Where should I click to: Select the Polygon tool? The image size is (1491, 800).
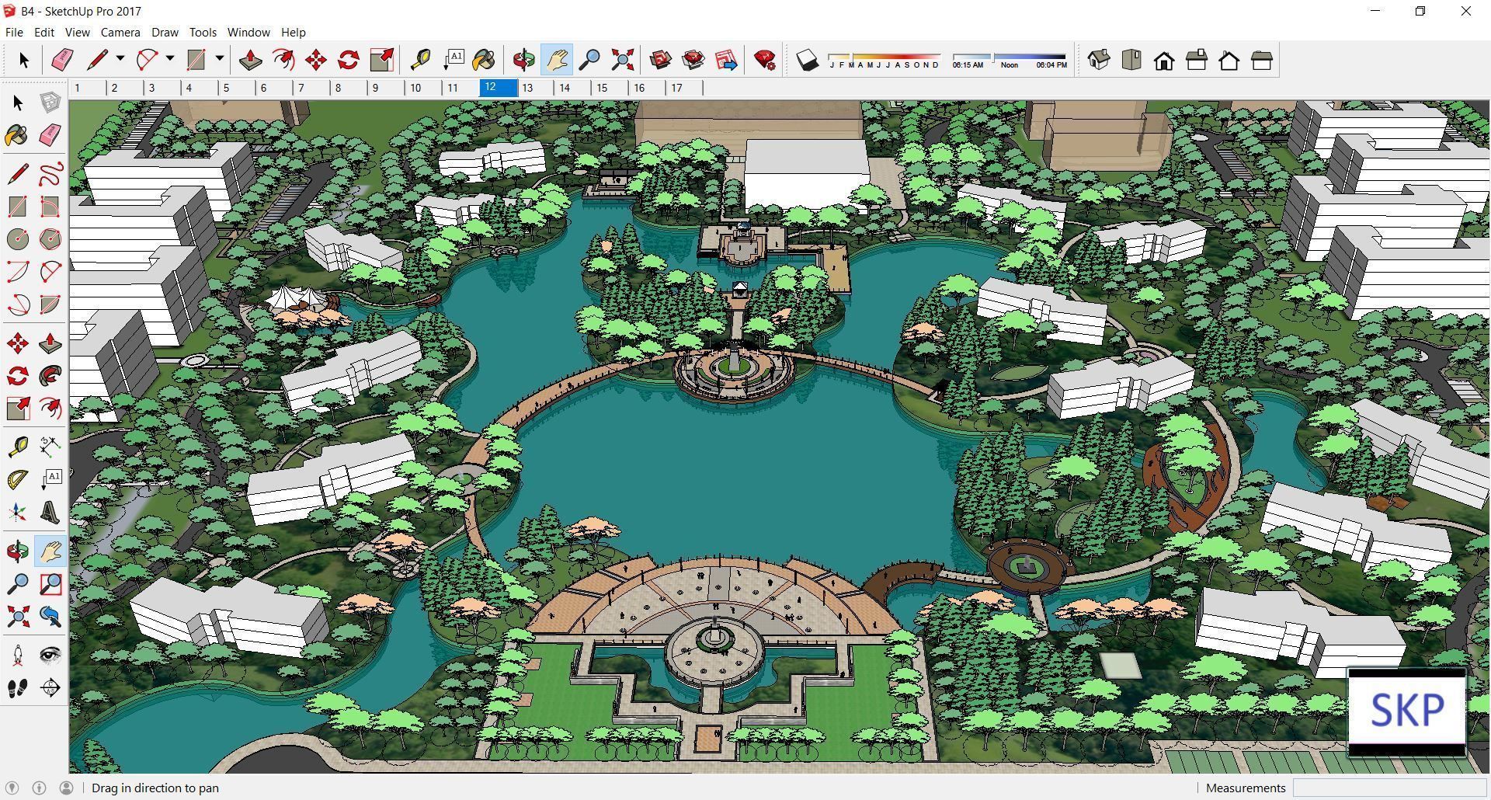[50, 239]
